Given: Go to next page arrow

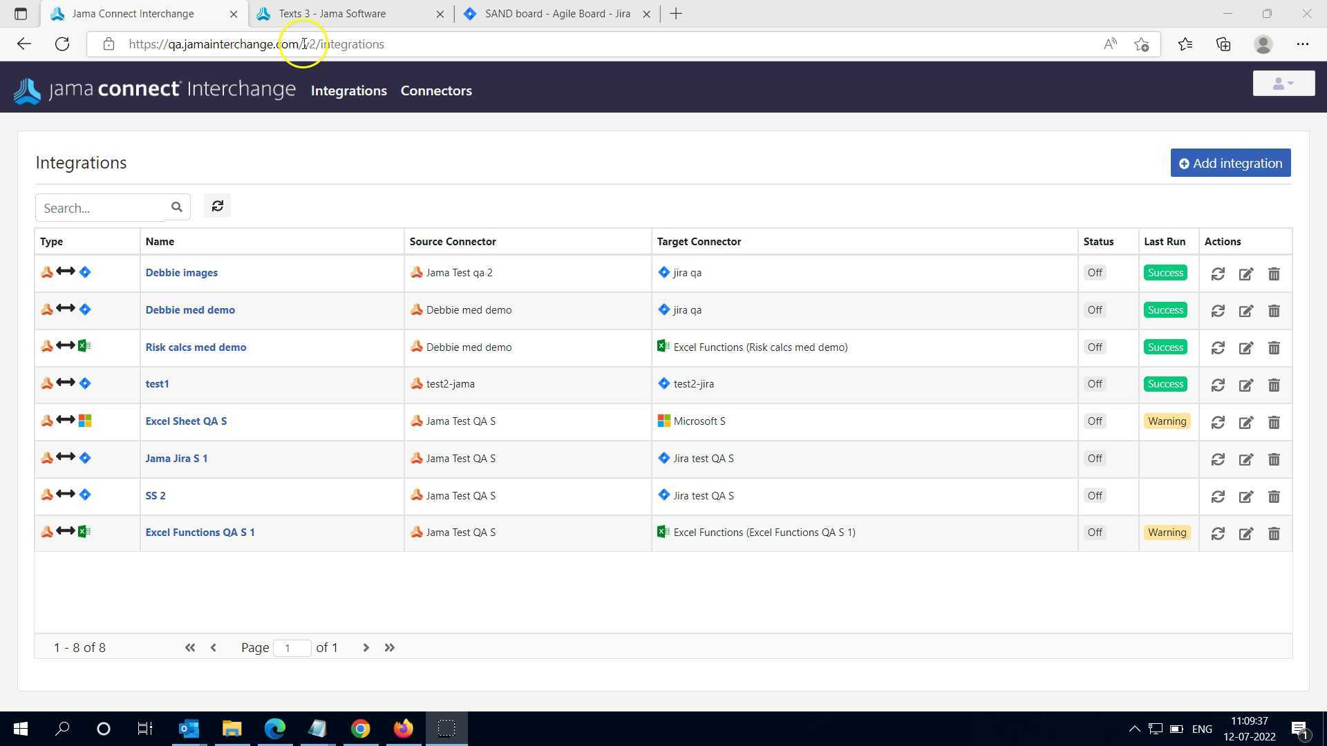Looking at the screenshot, I should point(366,648).
